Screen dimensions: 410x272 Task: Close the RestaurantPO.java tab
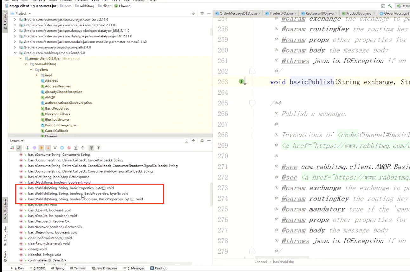[336, 14]
